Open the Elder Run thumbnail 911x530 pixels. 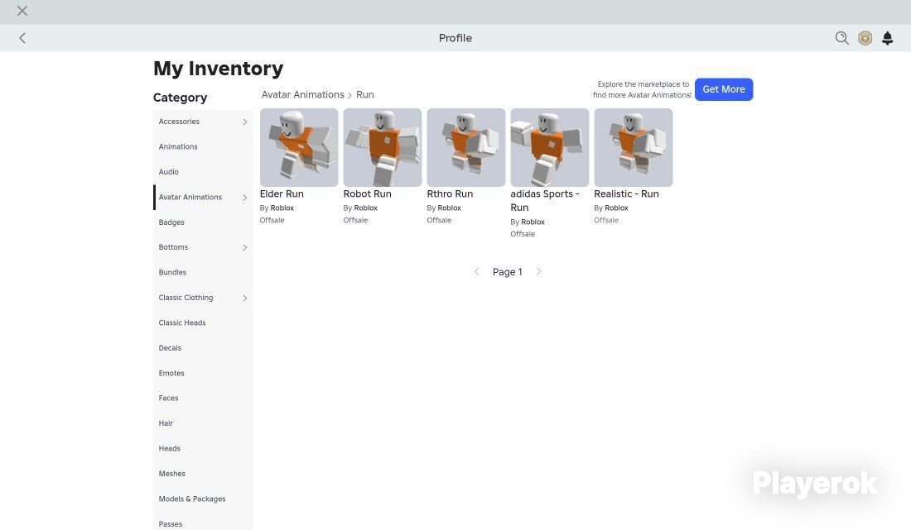[299, 147]
